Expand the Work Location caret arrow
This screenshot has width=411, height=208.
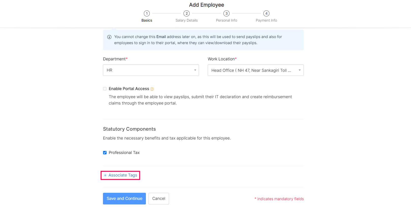(300, 70)
